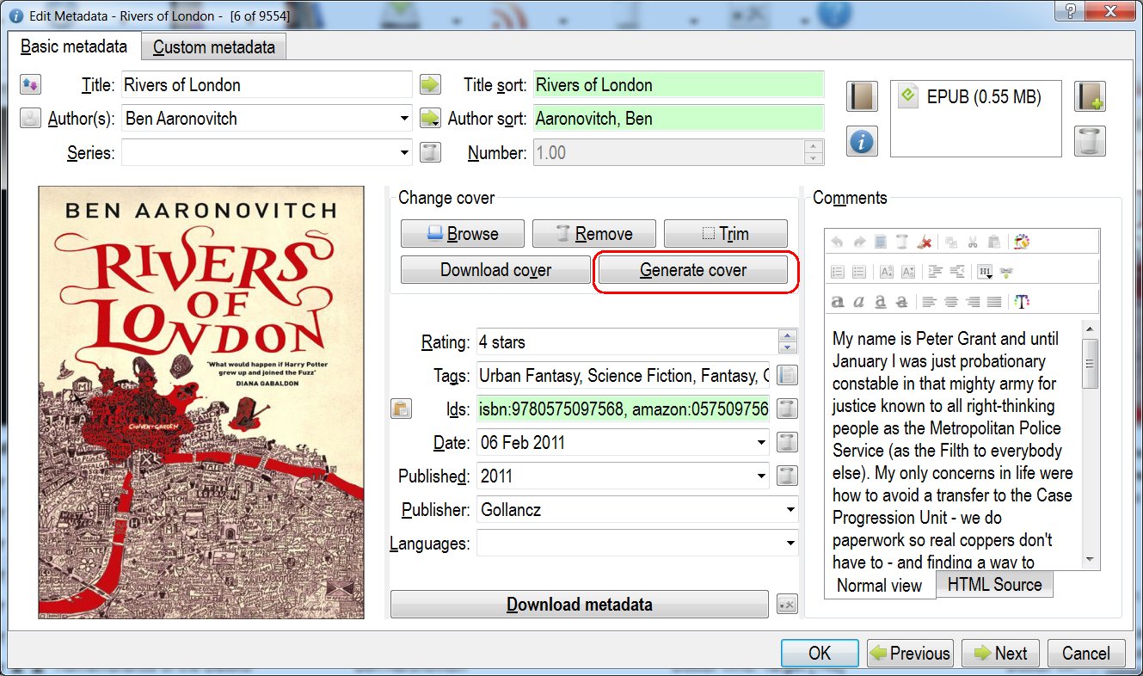Open the Date calendar dropdown
Screen dimensions: 1143x676
(x=761, y=443)
